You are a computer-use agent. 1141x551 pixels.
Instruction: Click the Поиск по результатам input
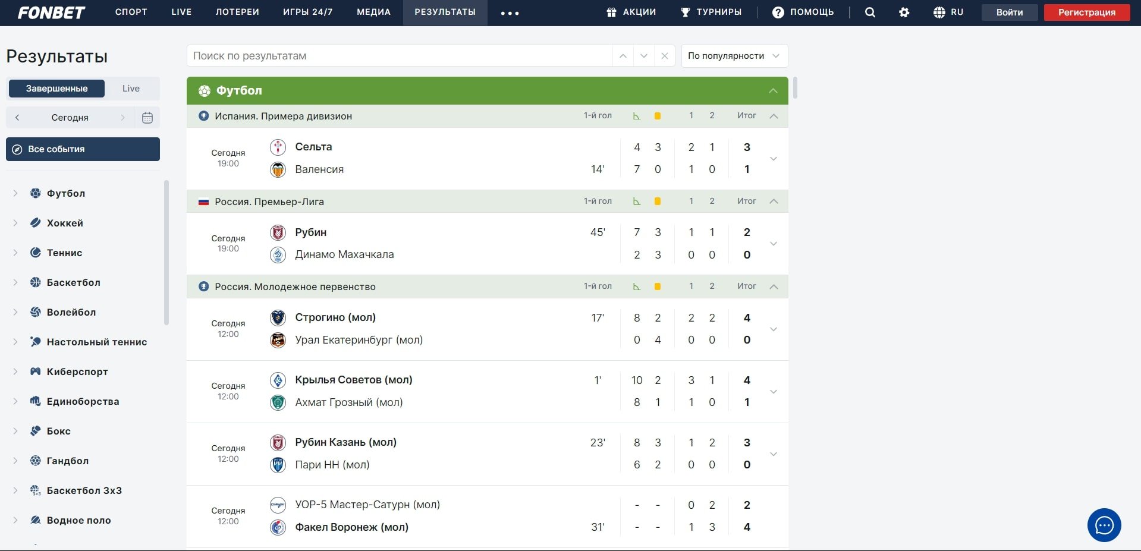click(x=400, y=56)
